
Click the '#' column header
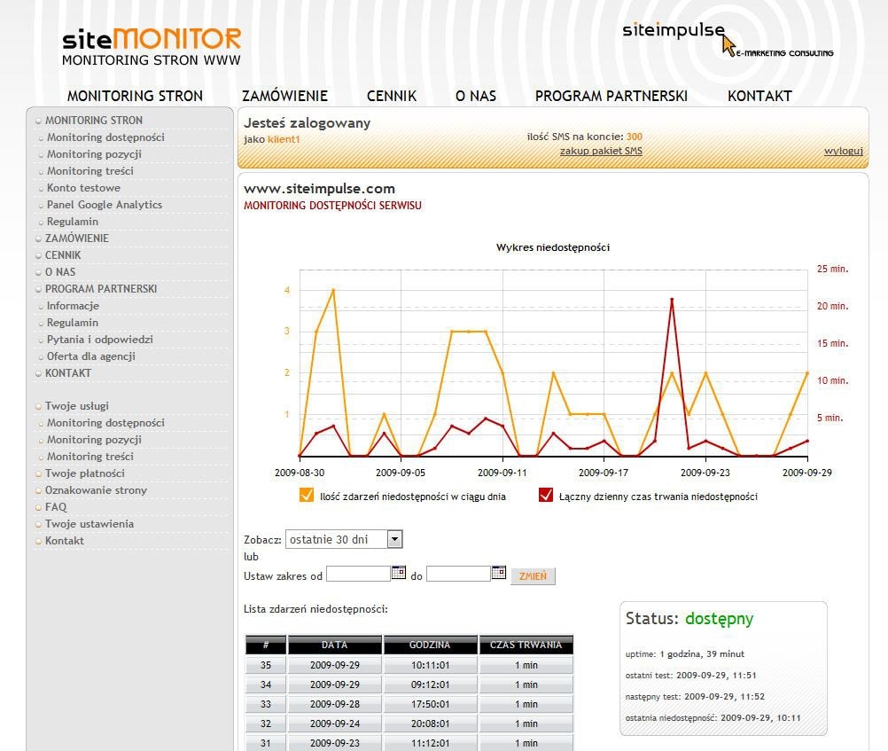click(266, 645)
